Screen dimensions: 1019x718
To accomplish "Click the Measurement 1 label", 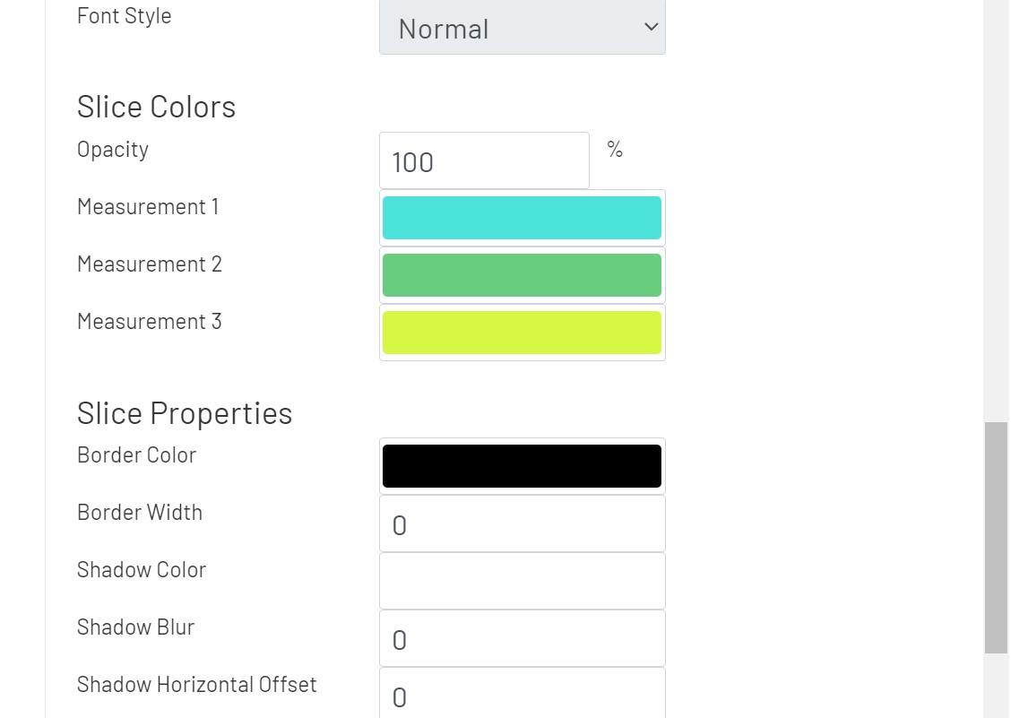I will [x=147, y=207].
